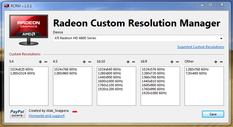Open Sugested Custom Resolutions link

tap(201, 47)
